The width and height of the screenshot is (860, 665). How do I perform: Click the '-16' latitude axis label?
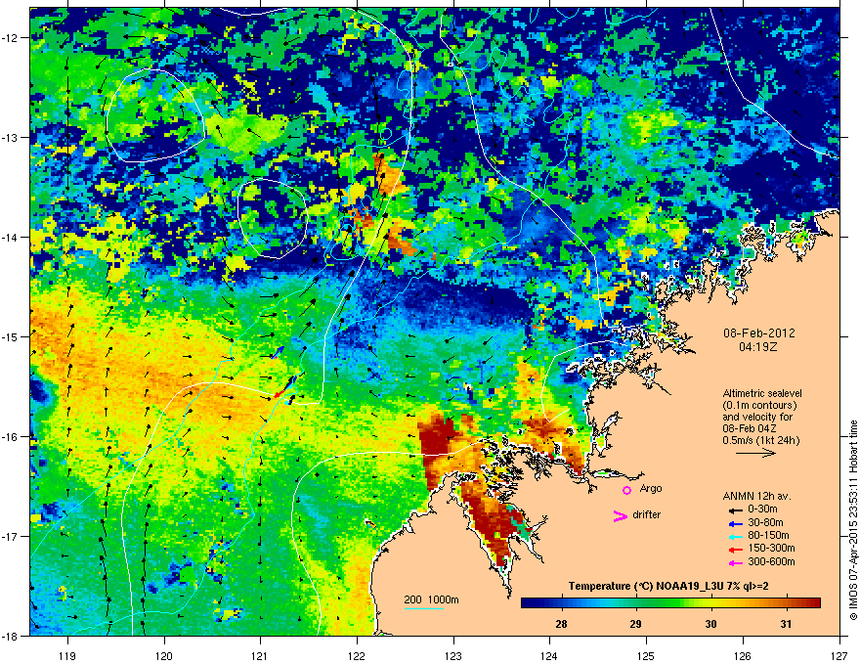tap(10, 437)
